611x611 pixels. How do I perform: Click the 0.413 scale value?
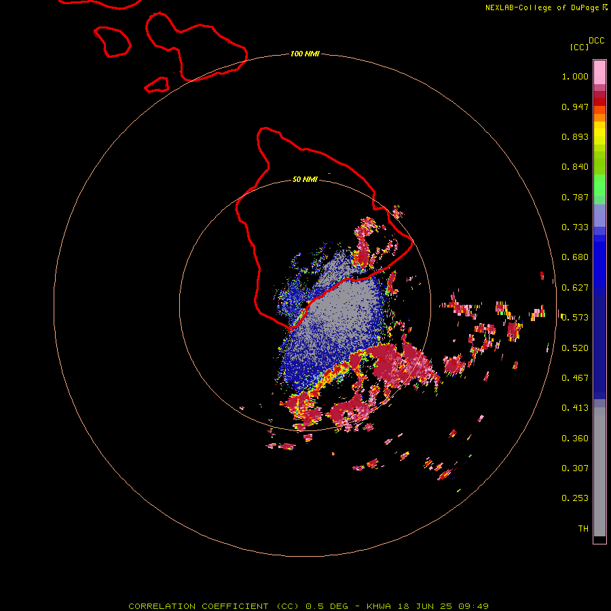(x=575, y=408)
